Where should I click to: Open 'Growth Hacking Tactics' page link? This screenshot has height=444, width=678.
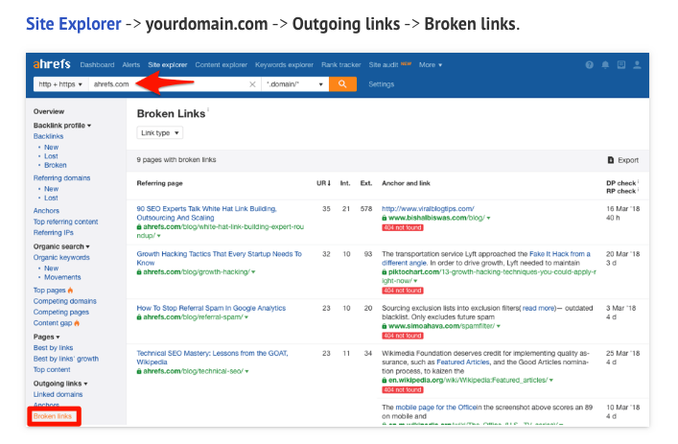pos(220,259)
